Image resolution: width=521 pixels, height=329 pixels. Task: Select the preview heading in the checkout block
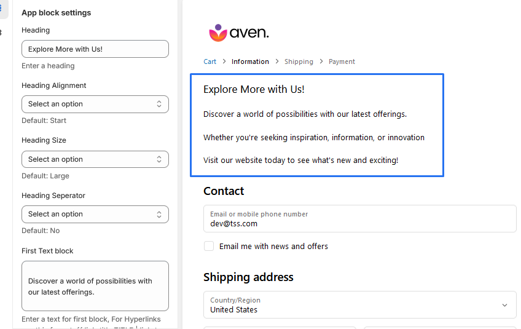pos(254,90)
